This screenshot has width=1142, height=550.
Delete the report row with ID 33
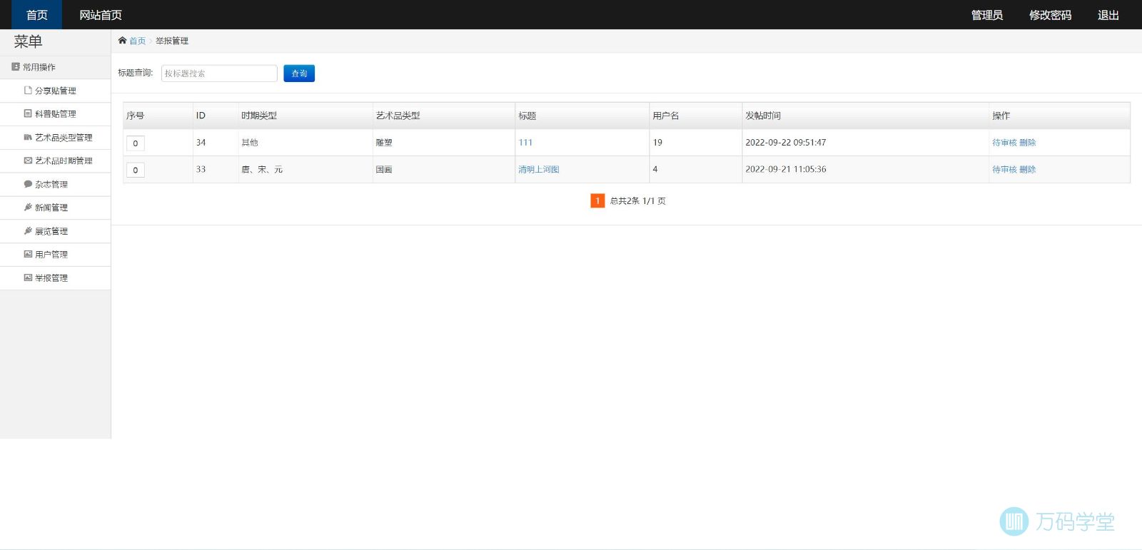point(1028,170)
